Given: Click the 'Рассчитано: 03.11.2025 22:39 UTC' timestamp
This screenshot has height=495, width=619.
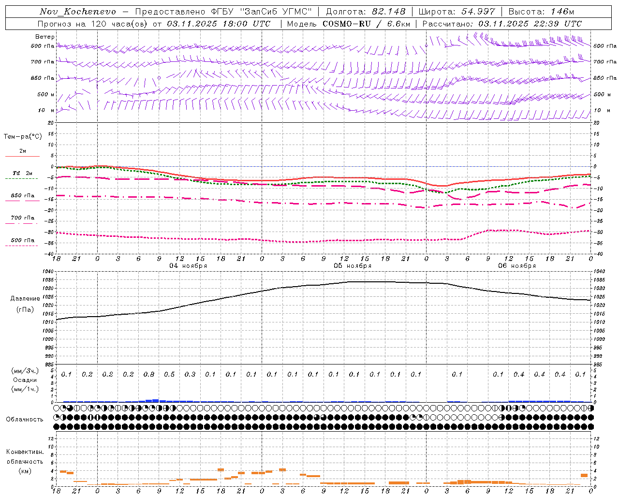Looking at the screenshot, I should [502, 24].
